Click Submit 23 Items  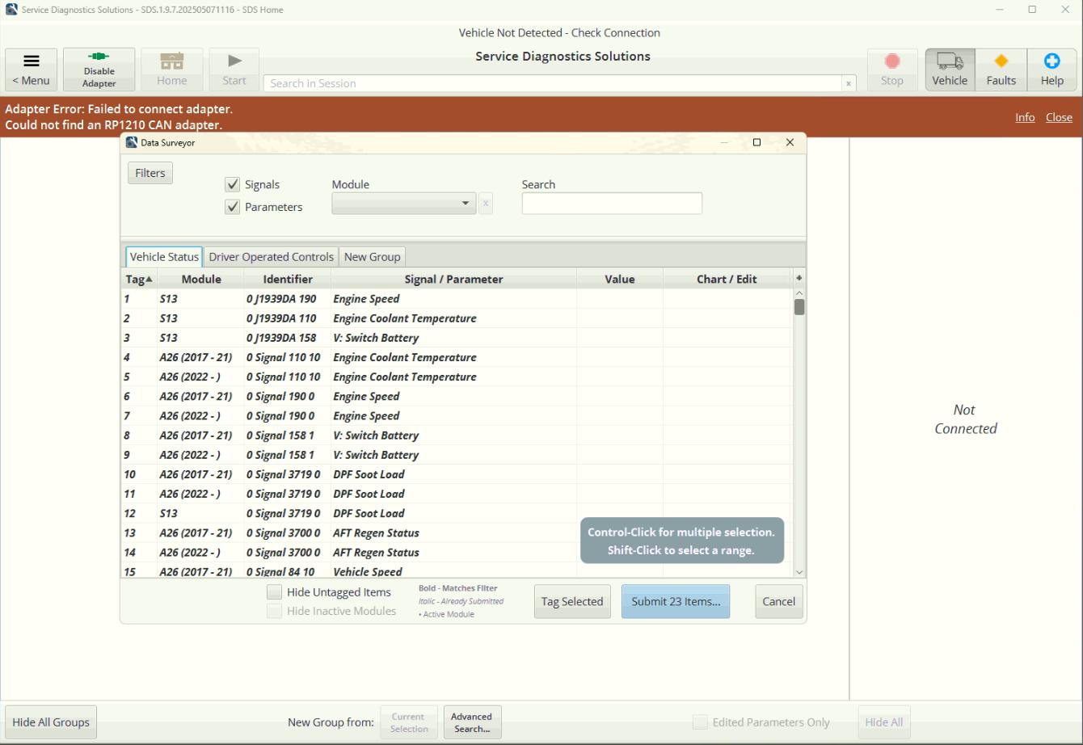coord(675,601)
